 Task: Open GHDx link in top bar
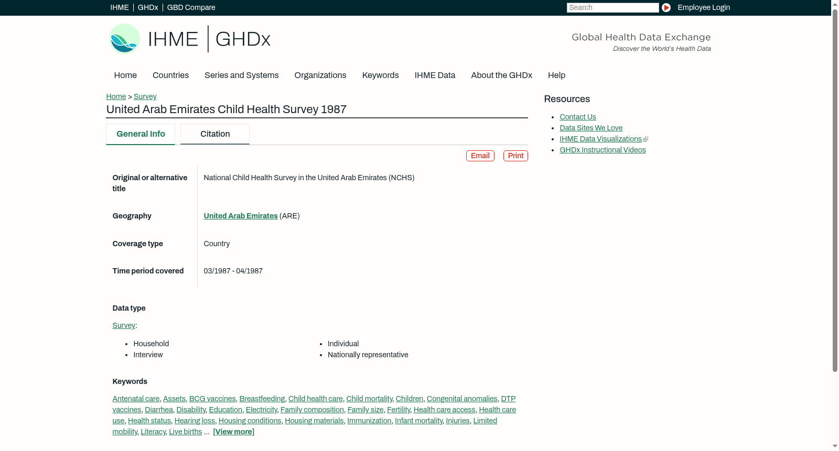click(148, 7)
